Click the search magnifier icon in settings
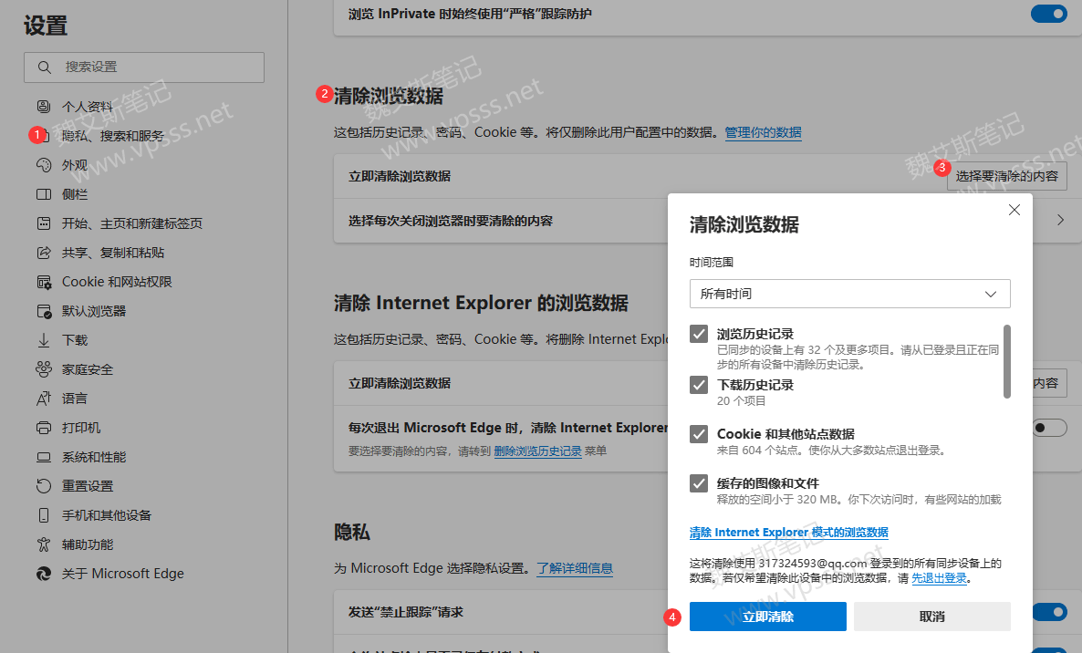 pos(44,67)
